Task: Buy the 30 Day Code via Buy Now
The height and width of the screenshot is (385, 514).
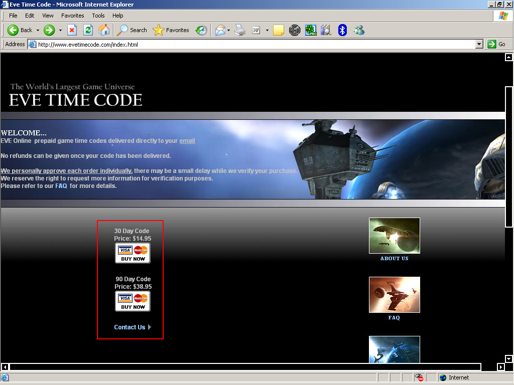Action: pos(133,253)
